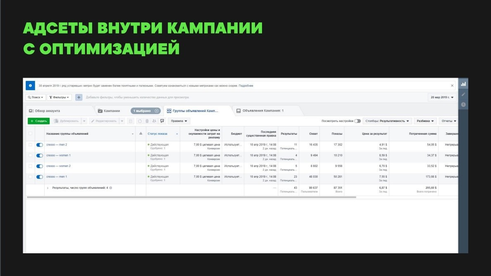
Task: Open the 'creooo — men 1' ad set link
Action: click(57, 176)
